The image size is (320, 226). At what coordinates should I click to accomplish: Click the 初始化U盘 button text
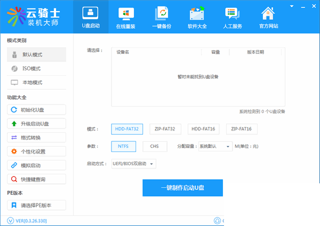click(x=33, y=110)
